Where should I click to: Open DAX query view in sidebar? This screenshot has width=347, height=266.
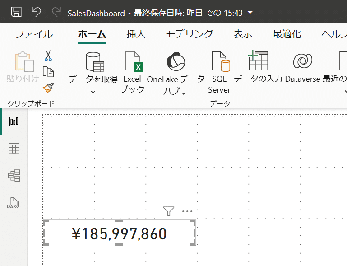point(13,203)
